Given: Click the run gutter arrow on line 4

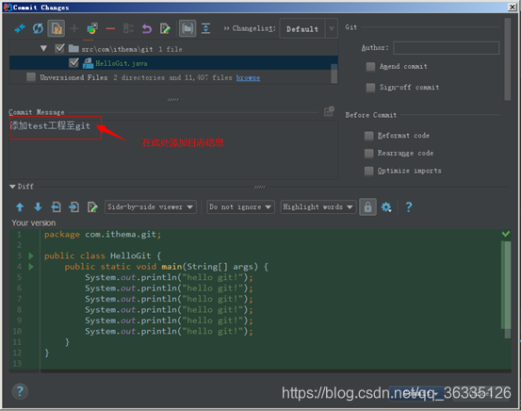Looking at the screenshot, I should [x=31, y=267].
